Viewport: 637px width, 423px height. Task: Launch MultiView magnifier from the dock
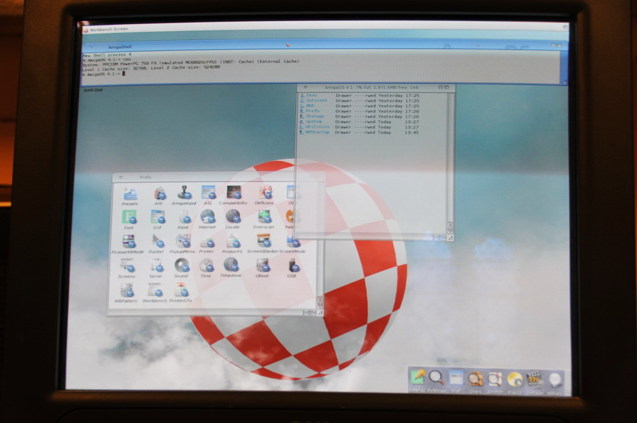[437, 380]
